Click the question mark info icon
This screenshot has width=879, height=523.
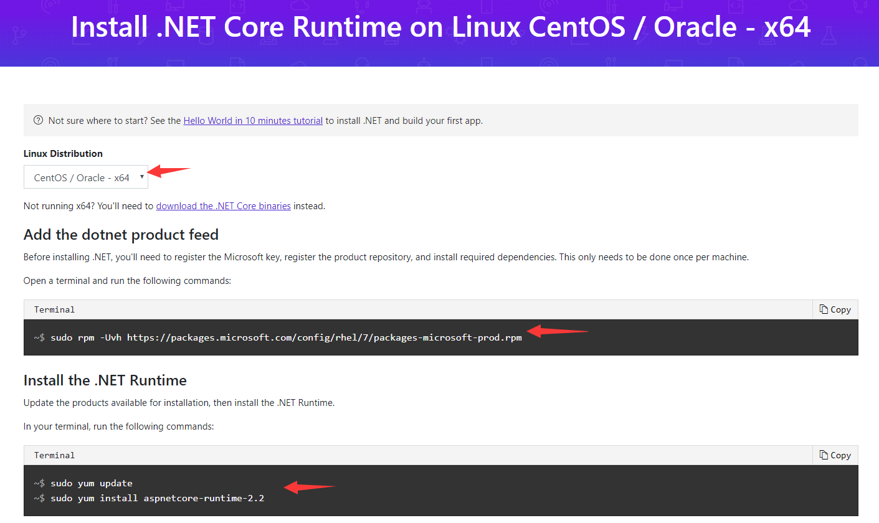coord(39,120)
